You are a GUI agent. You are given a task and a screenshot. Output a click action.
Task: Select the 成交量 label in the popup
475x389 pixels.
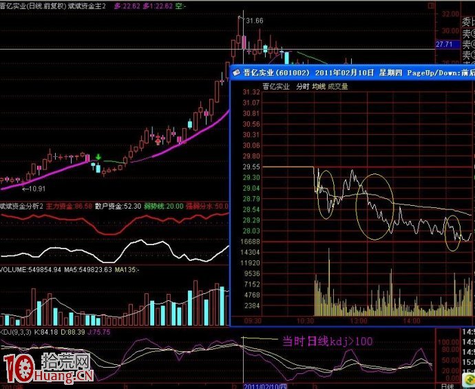[338, 87]
